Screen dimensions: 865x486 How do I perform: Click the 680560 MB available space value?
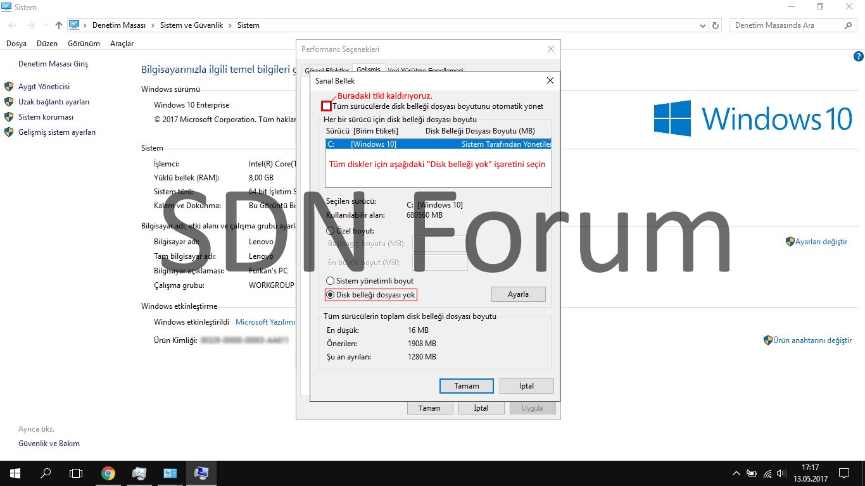[x=424, y=215]
